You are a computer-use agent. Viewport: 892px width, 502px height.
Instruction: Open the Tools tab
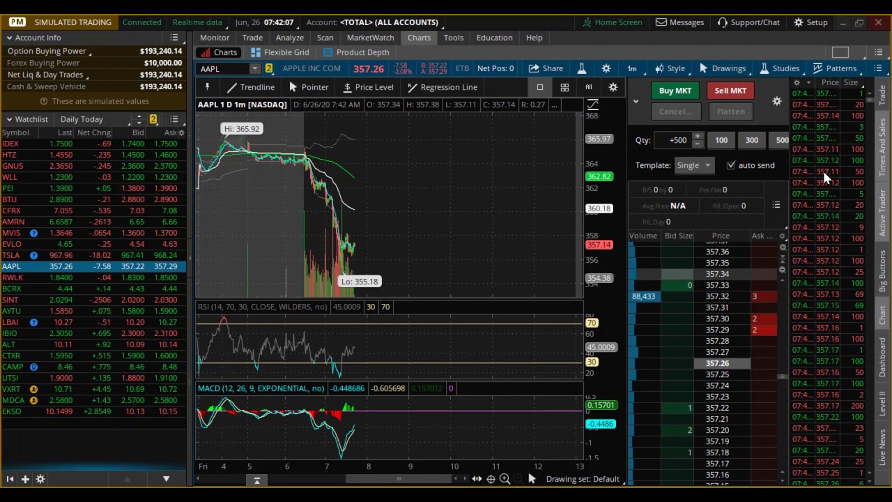click(x=453, y=38)
